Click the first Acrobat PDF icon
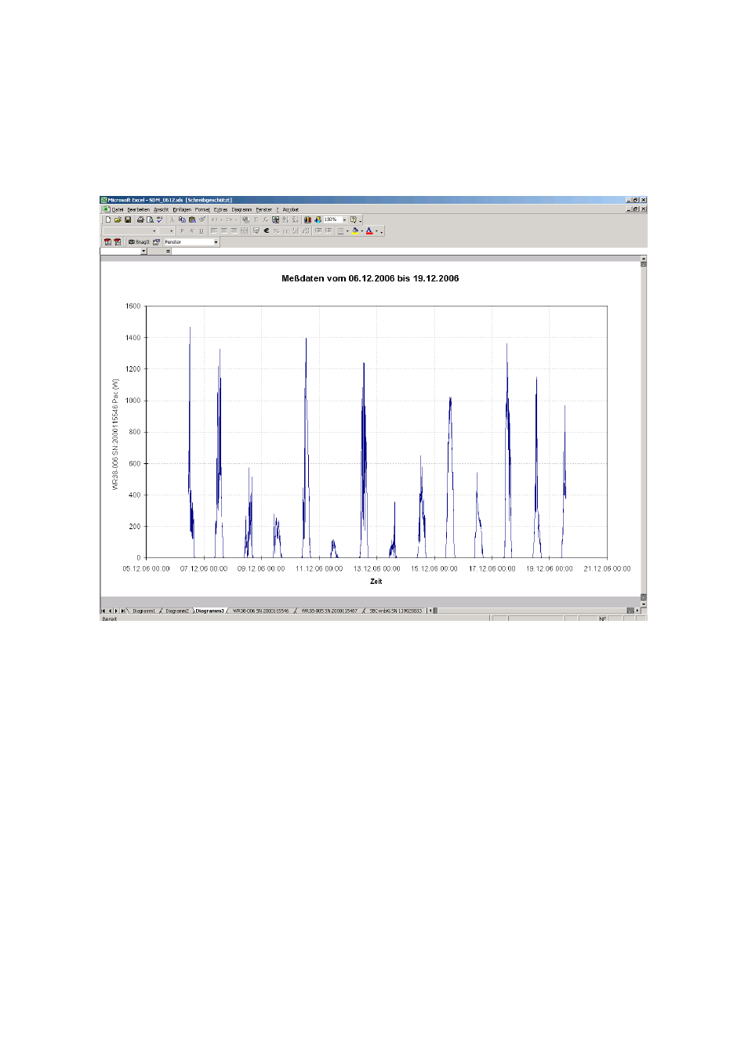The width and height of the screenshot is (748, 1059). (x=108, y=242)
